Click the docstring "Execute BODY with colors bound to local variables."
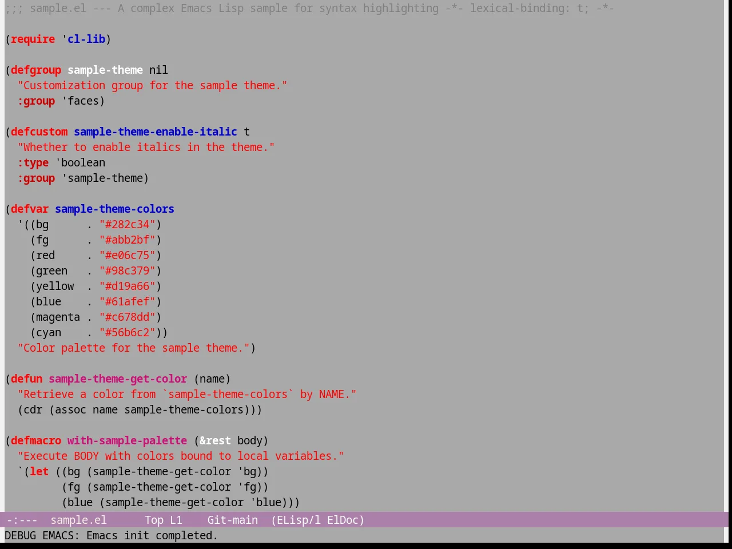Viewport: 732px width, 549px height. click(181, 456)
